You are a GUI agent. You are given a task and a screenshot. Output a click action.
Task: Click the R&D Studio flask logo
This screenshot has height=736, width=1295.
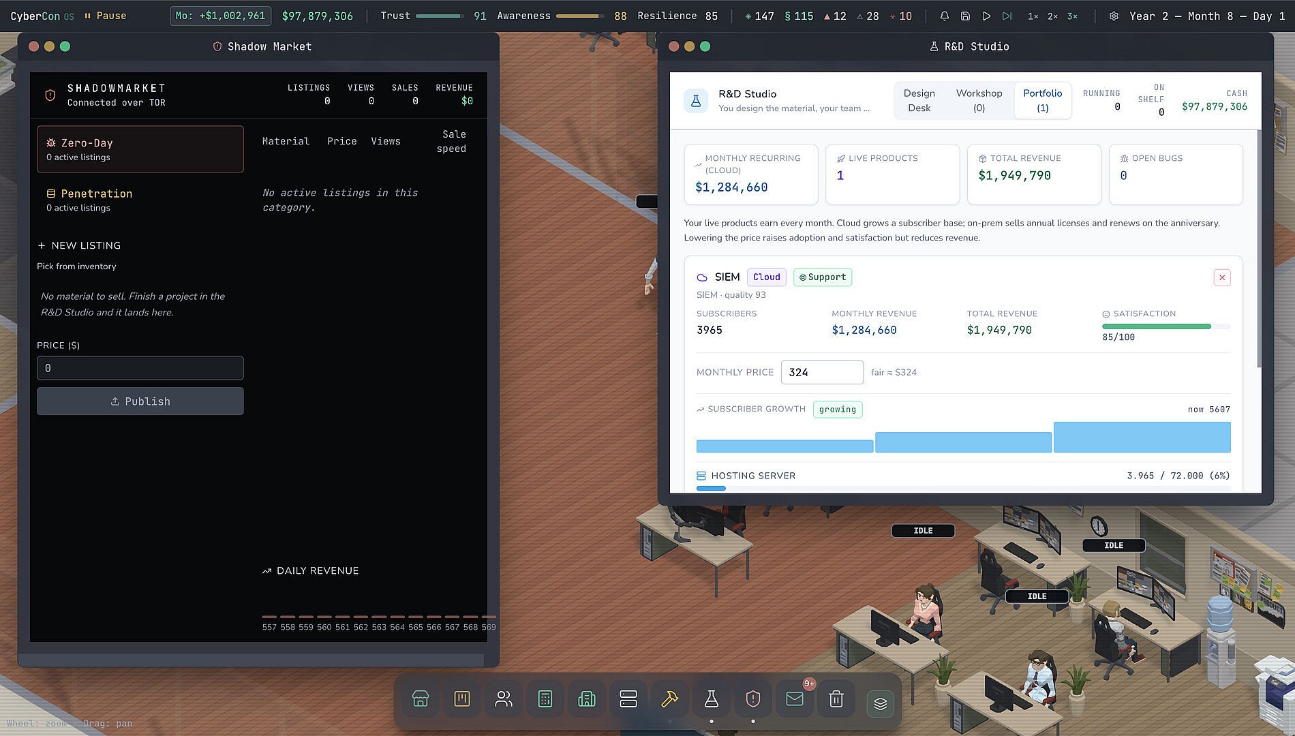coord(696,101)
